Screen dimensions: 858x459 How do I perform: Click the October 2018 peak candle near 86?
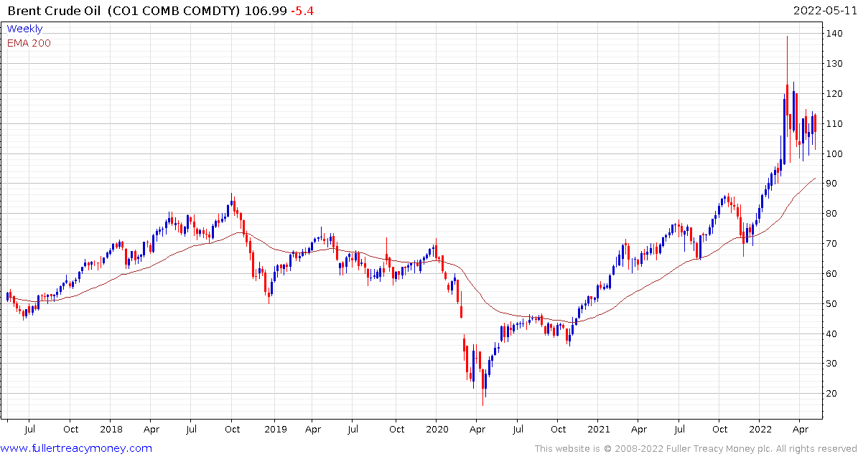coord(231,201)
